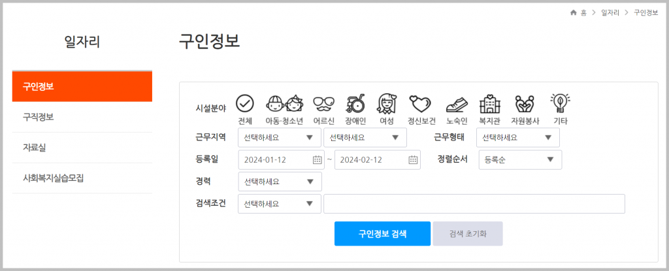Select the 전체 checkmark facility icon

coord(245,103)
